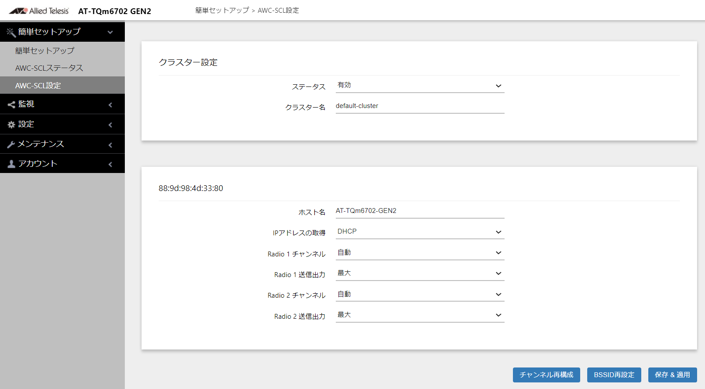Open the ステータス dropdown

[x=420, y=86]
